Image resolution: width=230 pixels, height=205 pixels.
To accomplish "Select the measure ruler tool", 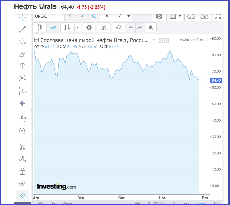I will tap(23, 119).
